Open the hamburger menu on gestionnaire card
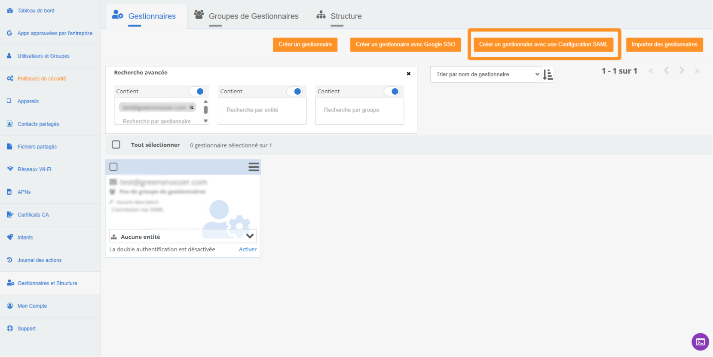713x357 pixels. 254,167
